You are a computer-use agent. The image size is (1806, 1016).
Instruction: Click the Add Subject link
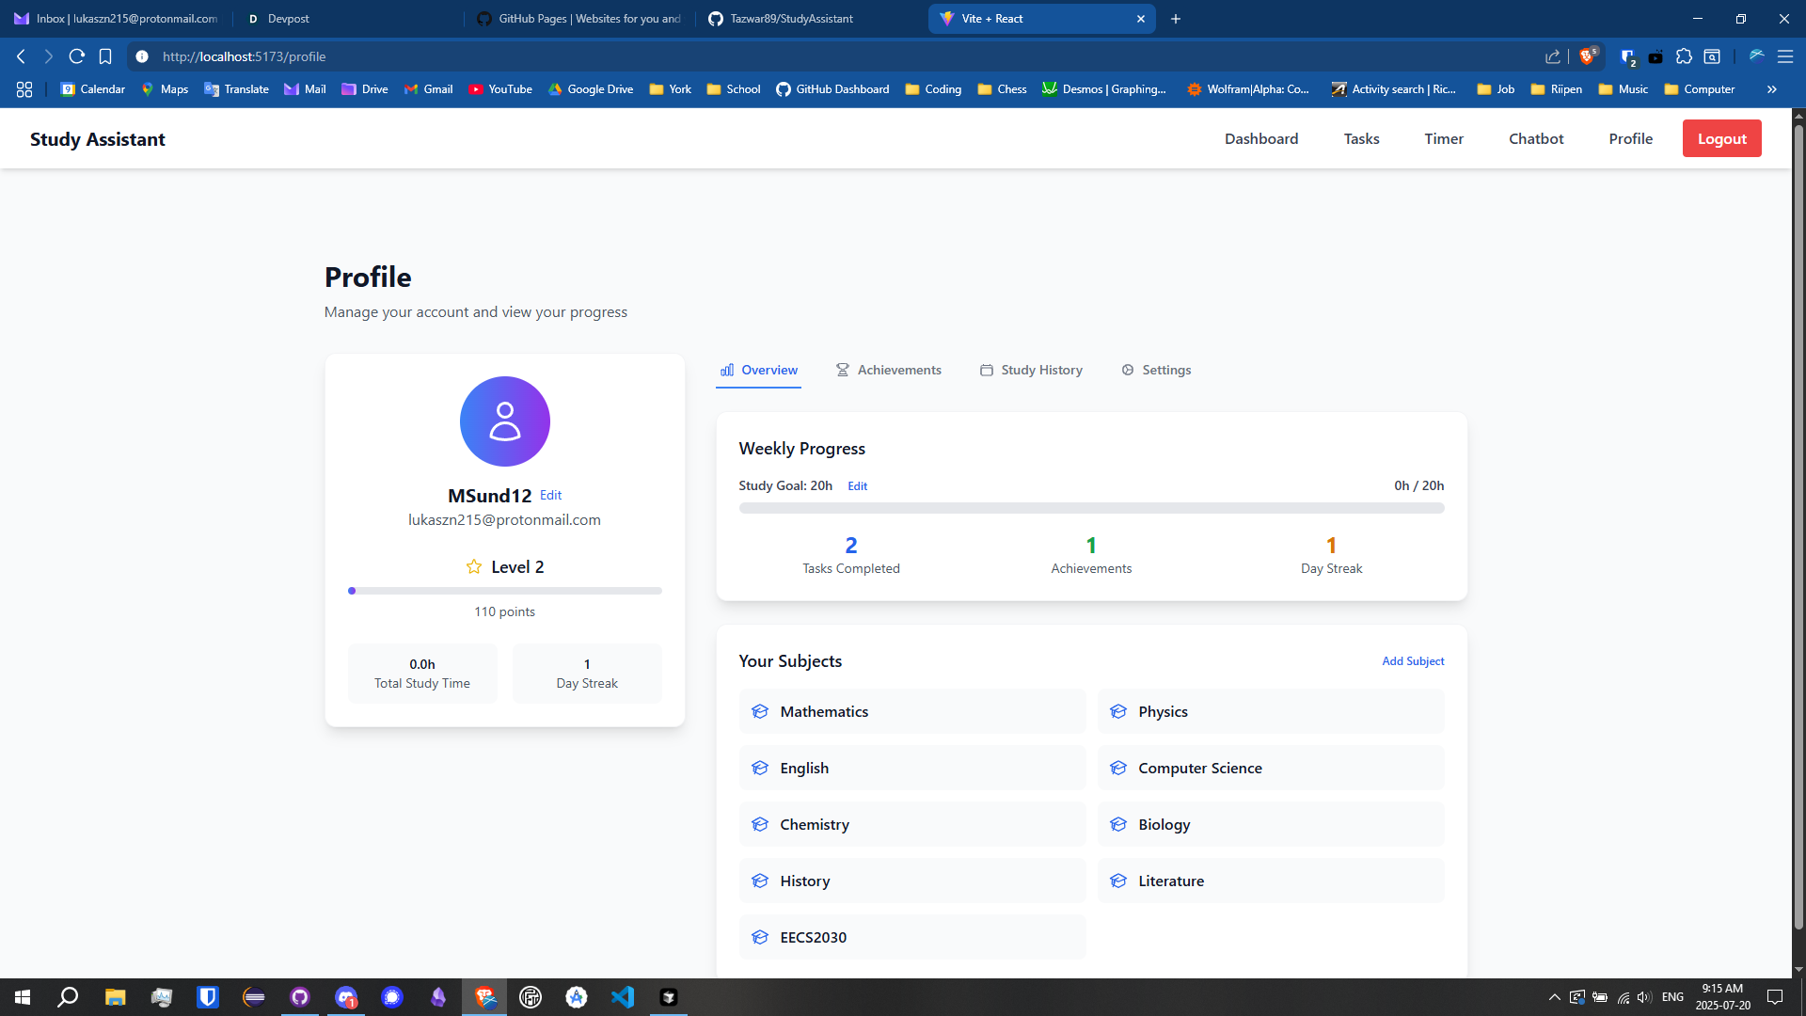[1412, 661]
